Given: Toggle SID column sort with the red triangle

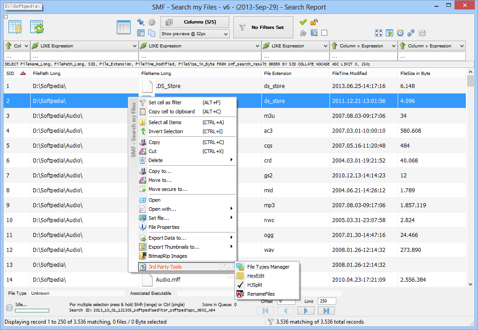Looking at the screenshot, I should click(x=23, y=74).
